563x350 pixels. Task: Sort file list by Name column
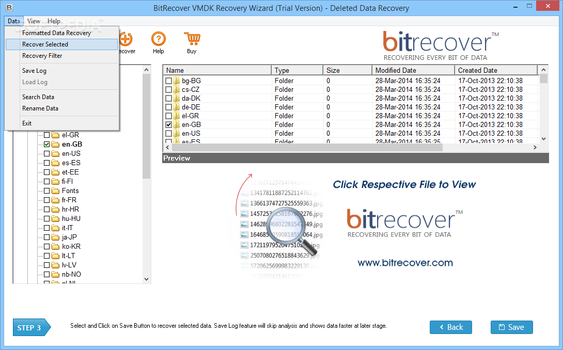[217, 70]
